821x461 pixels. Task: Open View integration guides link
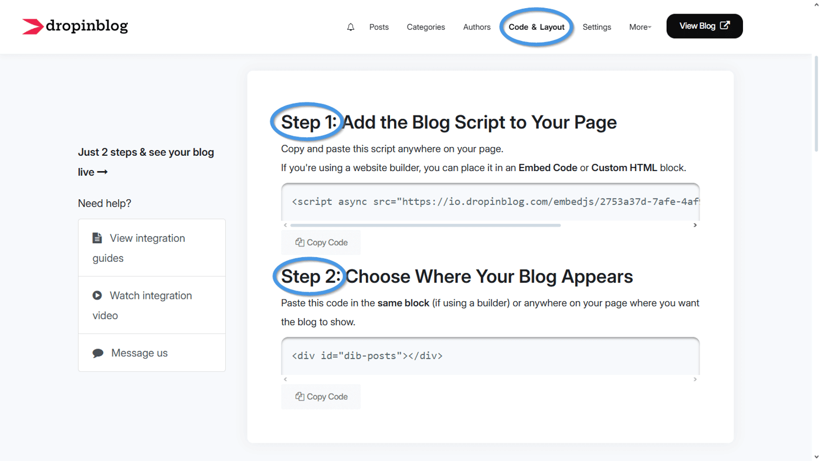pyautogui.click(x=147, y=238)
